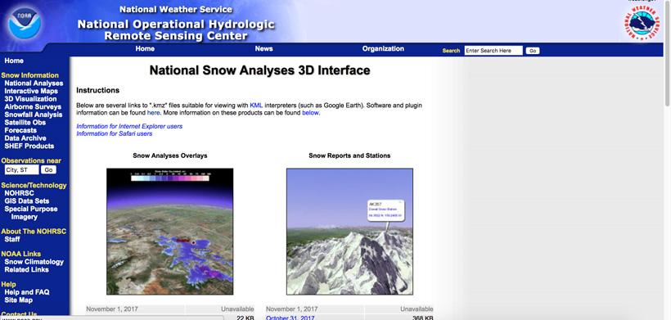
Task: Open Related Links in sidebar
Action: point(26,269)
